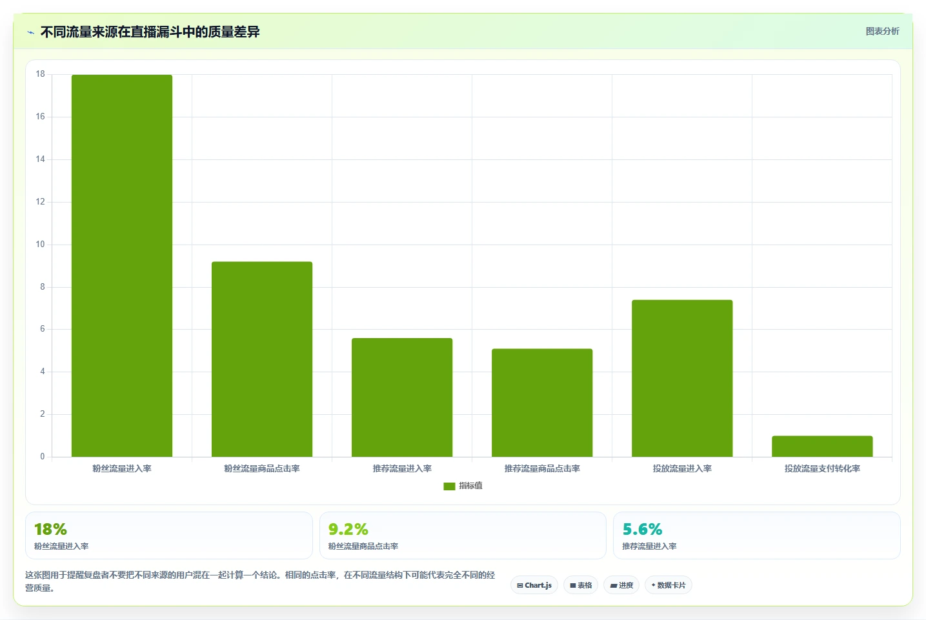926x620 pixels.
Task: Click the 表格 tag chip
Action: [581, 585]
